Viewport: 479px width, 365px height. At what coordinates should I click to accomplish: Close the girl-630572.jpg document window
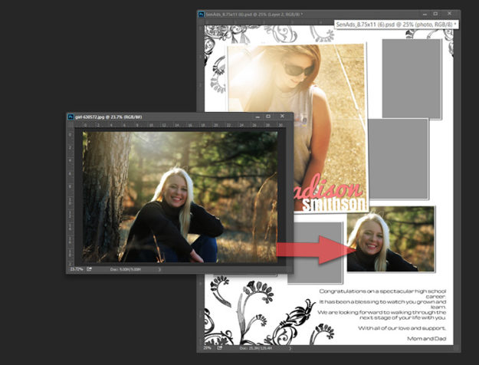pos(281,117)
